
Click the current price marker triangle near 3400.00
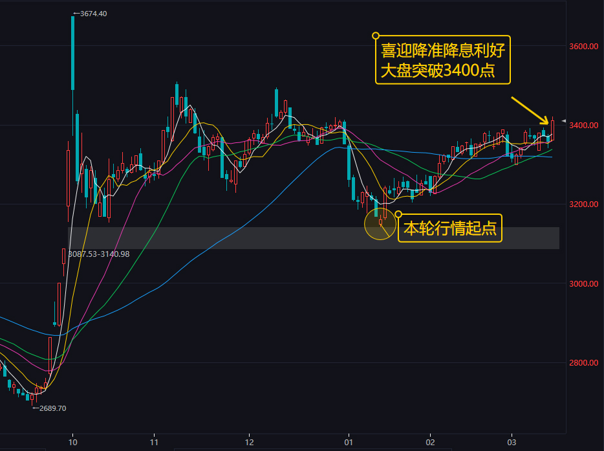563,121
